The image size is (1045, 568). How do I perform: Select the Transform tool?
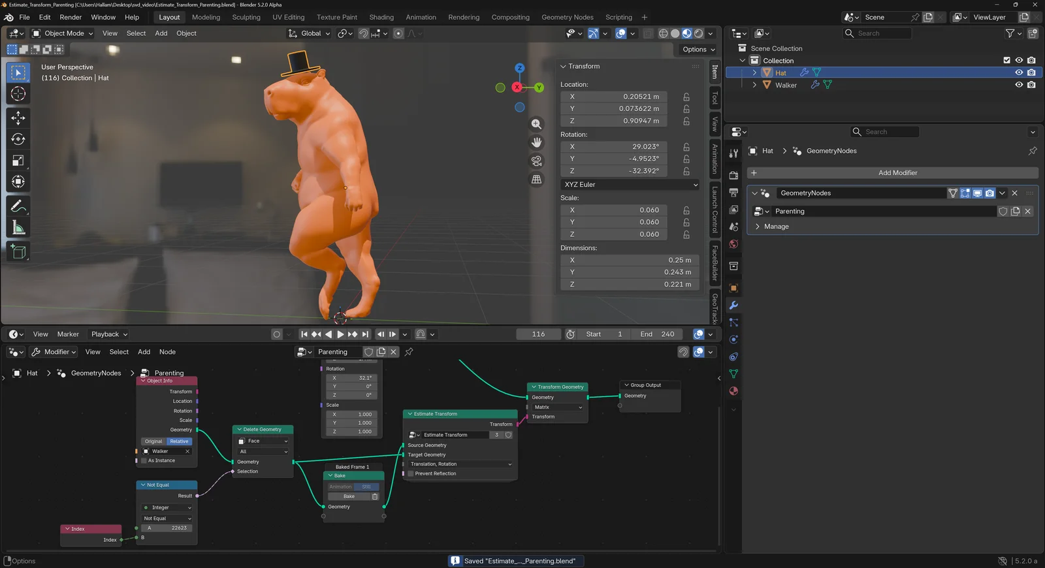tap(18, 181)
